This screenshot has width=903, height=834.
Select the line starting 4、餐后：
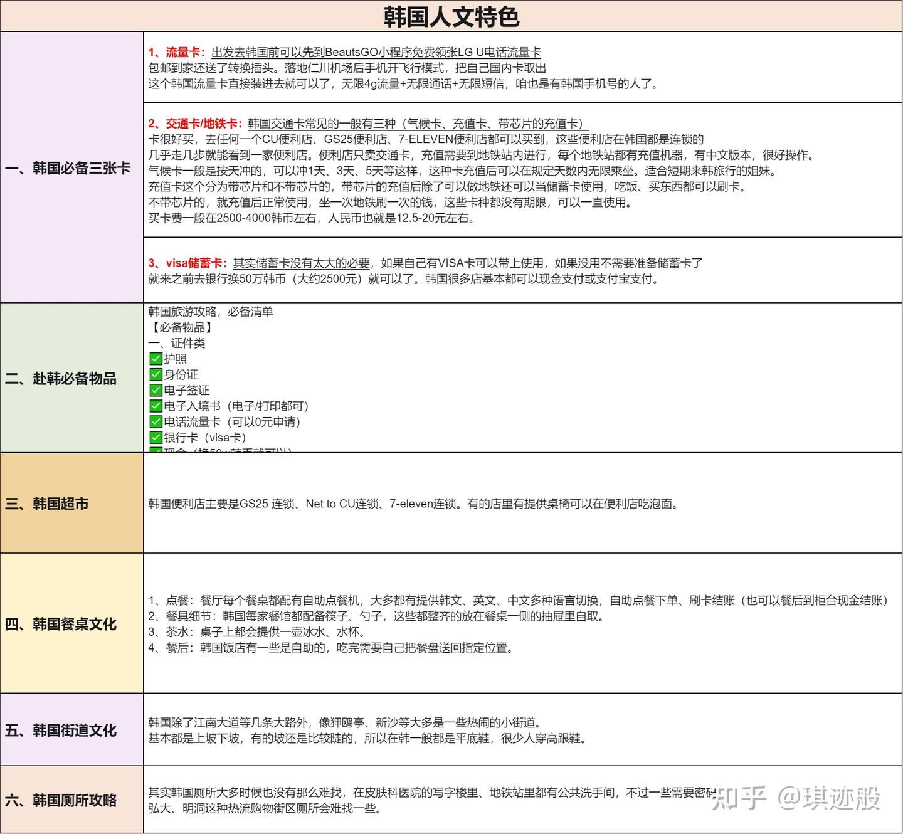coord(332,648)
